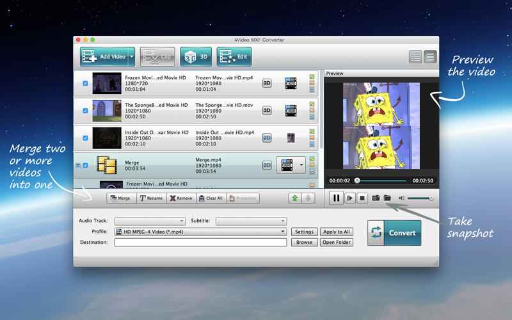
Task: Uncheck the SpongeBob Movie row checkbox
Action: pyautogui.click(x=85, y=111)
